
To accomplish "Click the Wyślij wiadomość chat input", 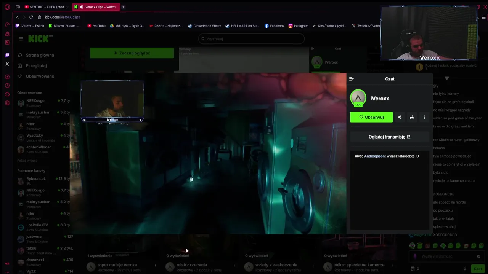I will point(446,256).
